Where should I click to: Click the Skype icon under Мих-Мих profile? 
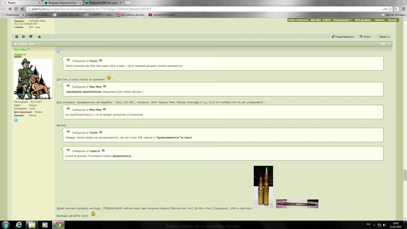click(16, 120)
